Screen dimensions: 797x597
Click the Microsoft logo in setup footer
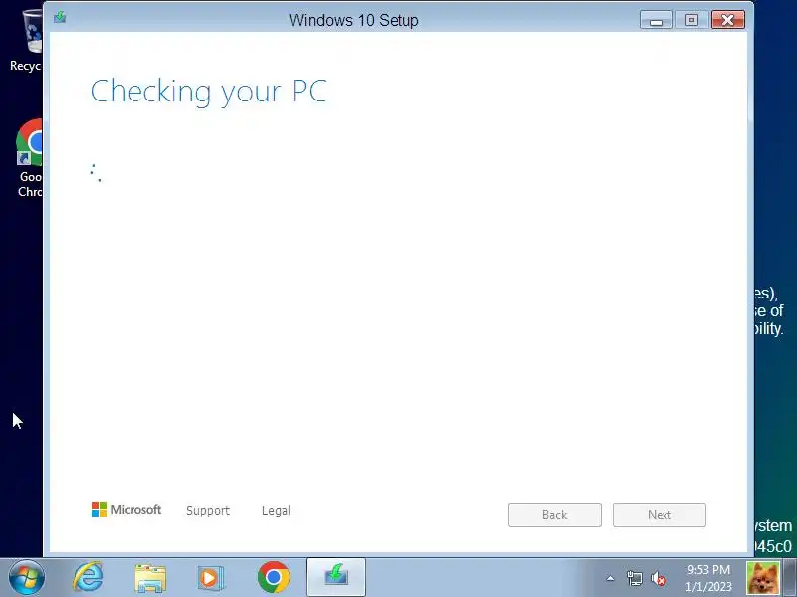coord(127,509)
